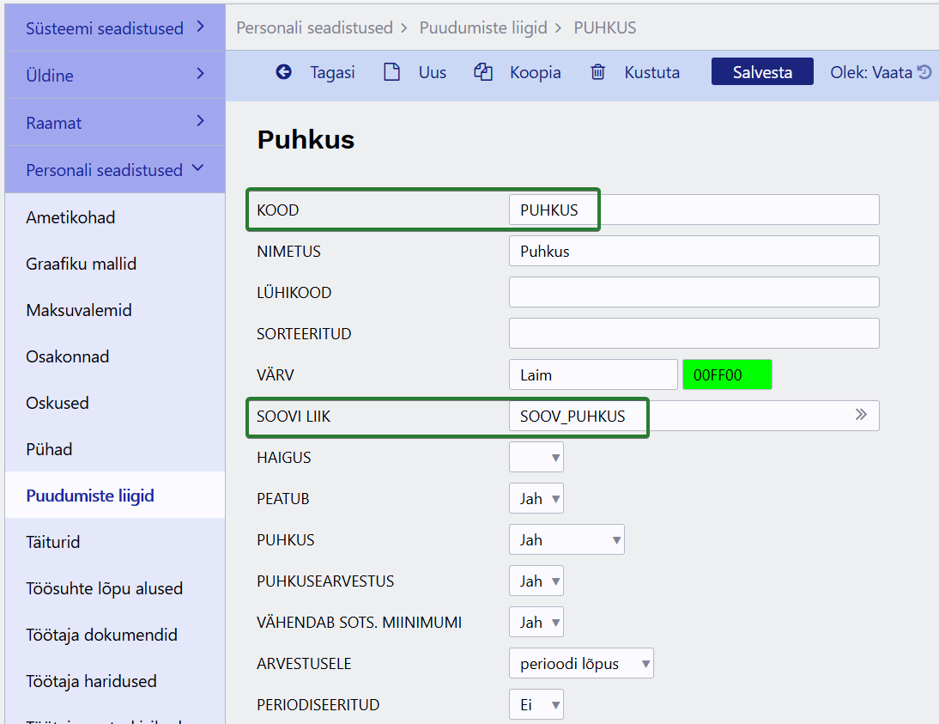Click Puudumiste liigid breadcrumb link
Screen dimensions: 939x724
[482, 27]
